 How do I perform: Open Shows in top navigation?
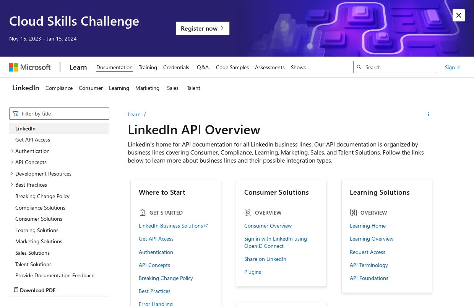coord(298,67)
